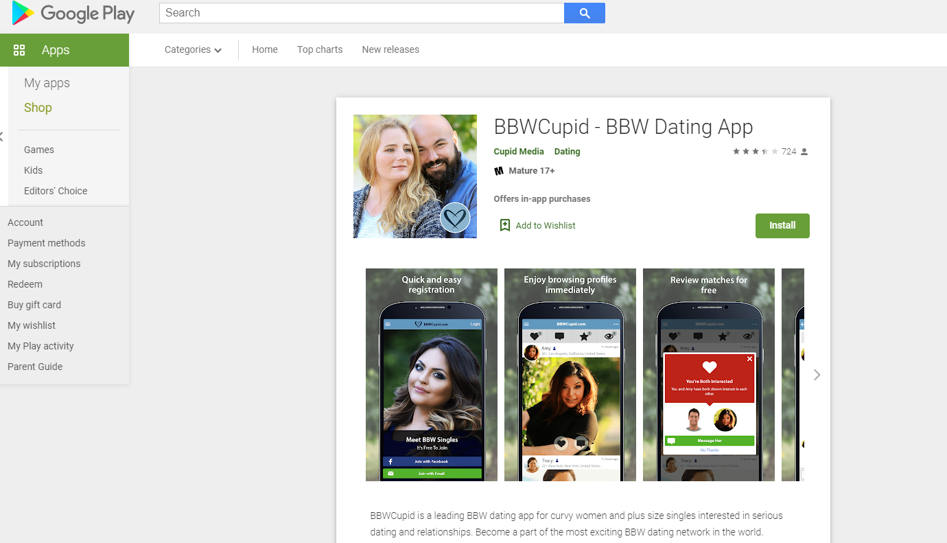Open the New releases tab
Image resolution: width=947 pixels, height=543 pixels.
point(390,50)
